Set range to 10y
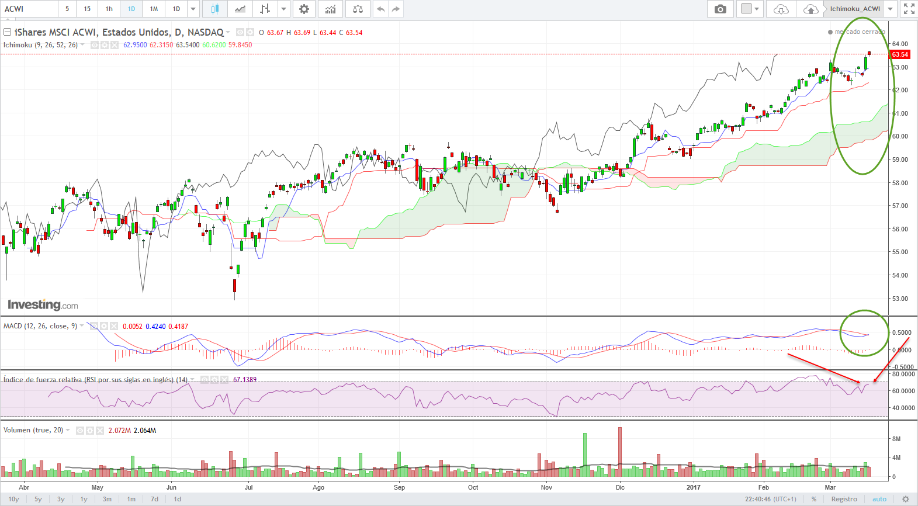 point(13,499)
